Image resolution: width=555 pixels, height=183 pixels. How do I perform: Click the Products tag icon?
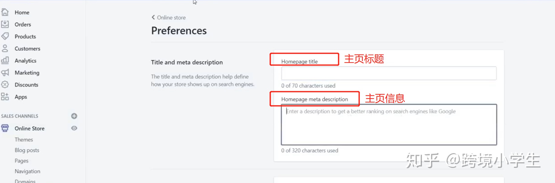5,36
